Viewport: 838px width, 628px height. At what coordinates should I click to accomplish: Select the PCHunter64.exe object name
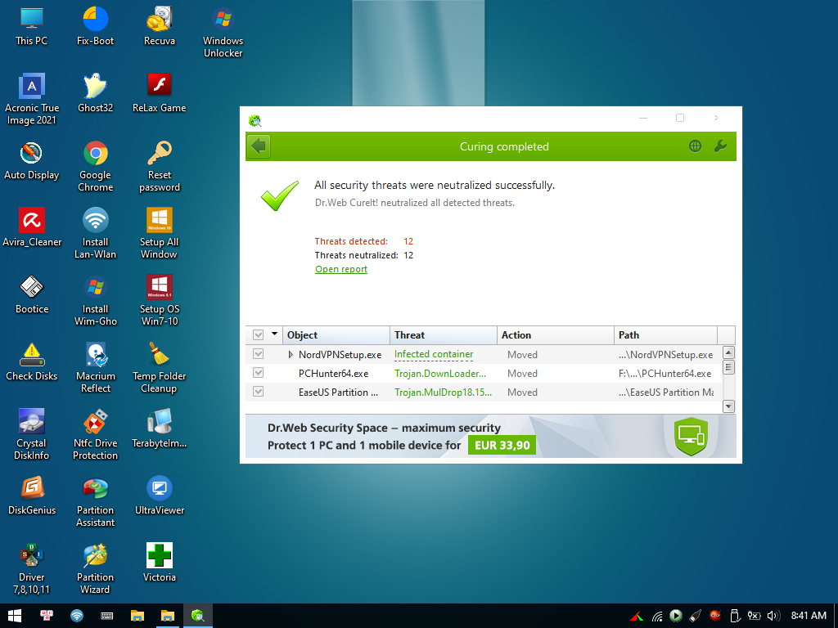pos(334,373)
